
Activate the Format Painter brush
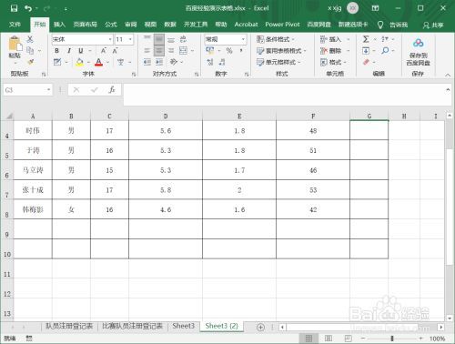[x=30, y=62]
